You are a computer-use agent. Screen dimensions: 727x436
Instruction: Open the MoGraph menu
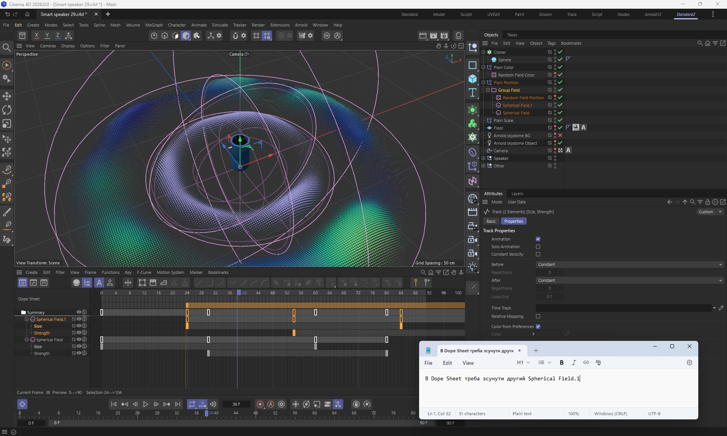point(154,25)
